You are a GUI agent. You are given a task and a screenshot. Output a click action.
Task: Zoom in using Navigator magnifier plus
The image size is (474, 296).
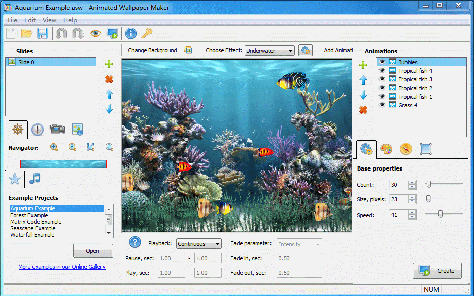point(54,147)
